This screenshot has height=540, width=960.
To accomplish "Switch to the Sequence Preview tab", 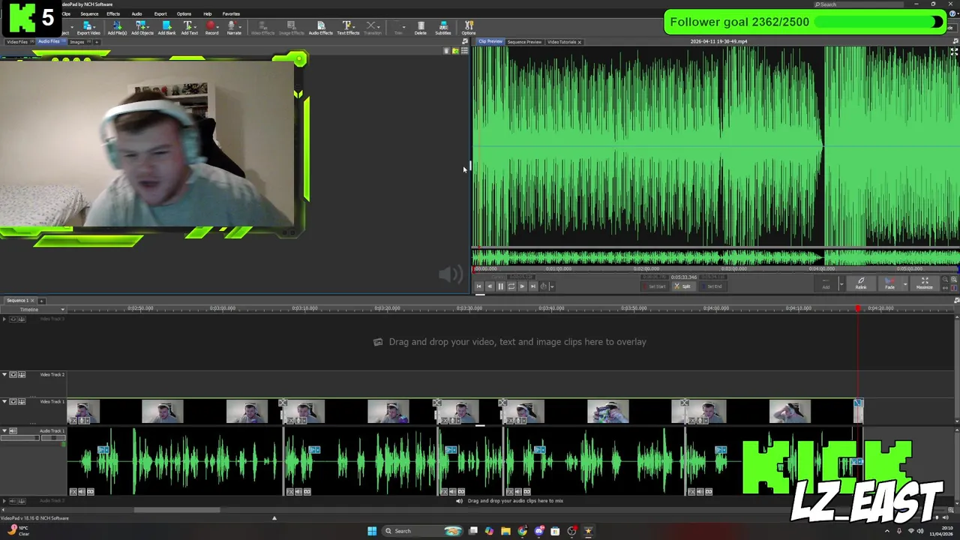I will click(524, 42).
